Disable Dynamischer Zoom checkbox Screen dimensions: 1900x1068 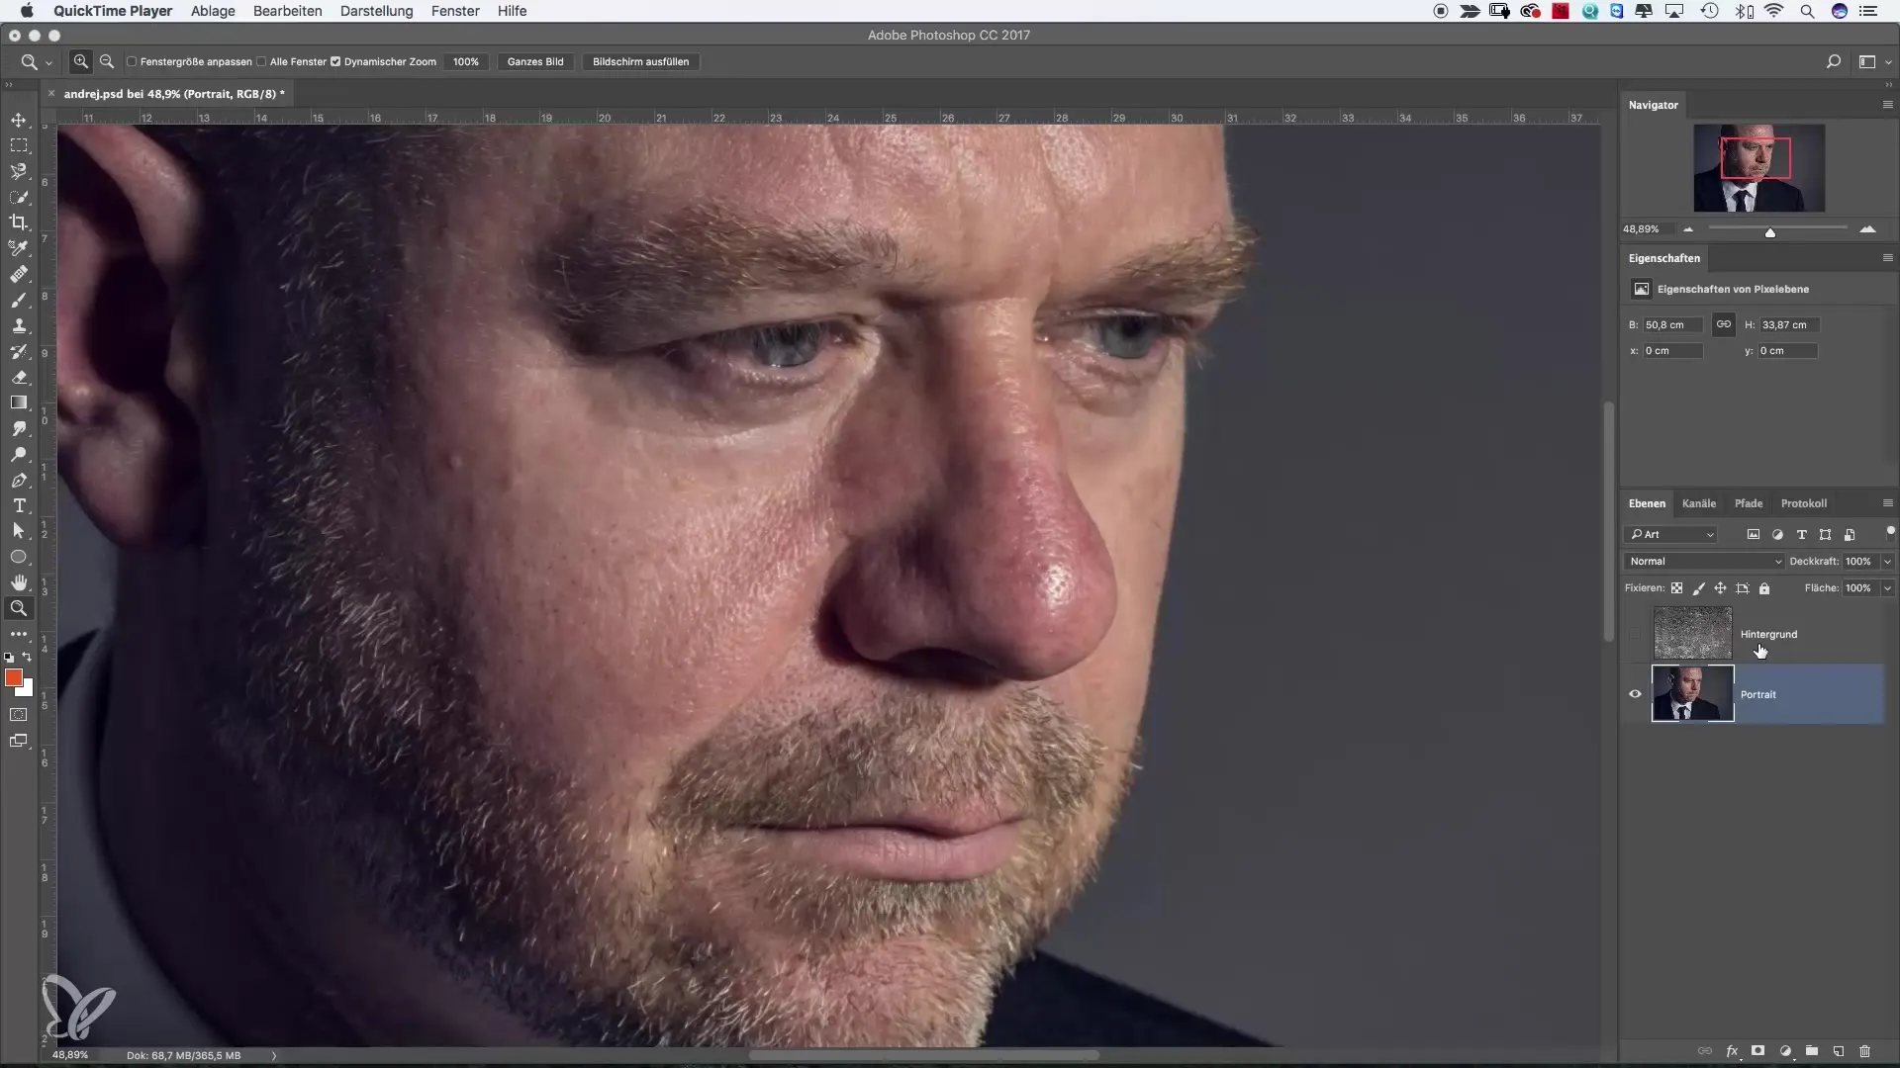coord(335,61)
